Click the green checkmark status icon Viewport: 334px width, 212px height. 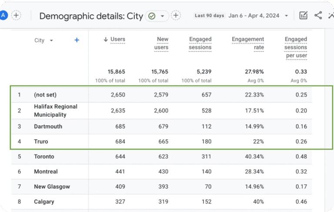tap(151, 16)
